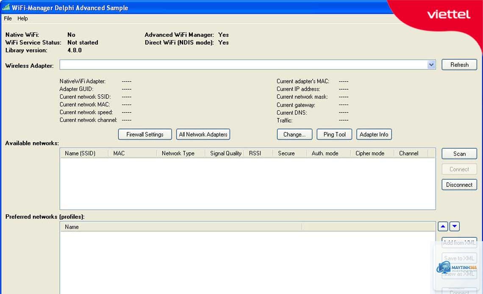
Task: Click the Change... button
Action: pos(294,135)
